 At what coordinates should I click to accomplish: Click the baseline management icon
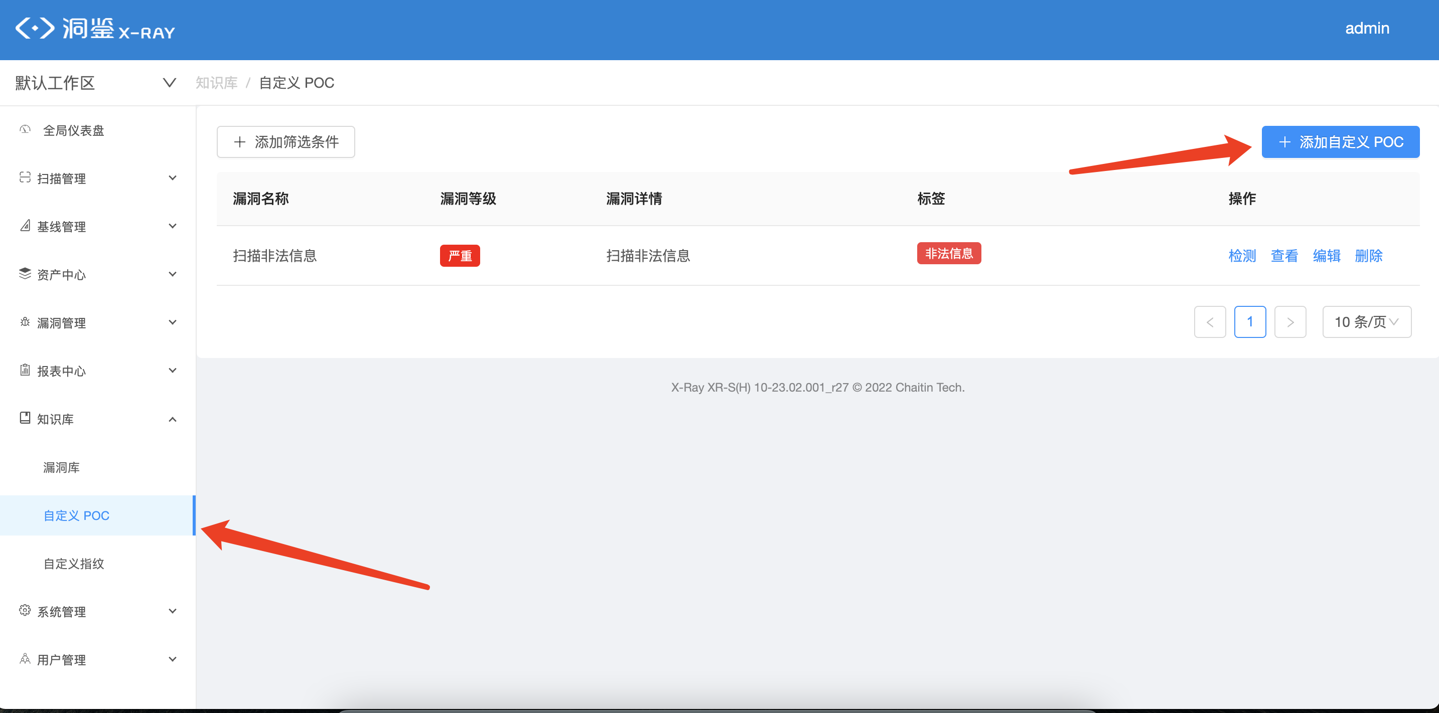pos(25,226)
